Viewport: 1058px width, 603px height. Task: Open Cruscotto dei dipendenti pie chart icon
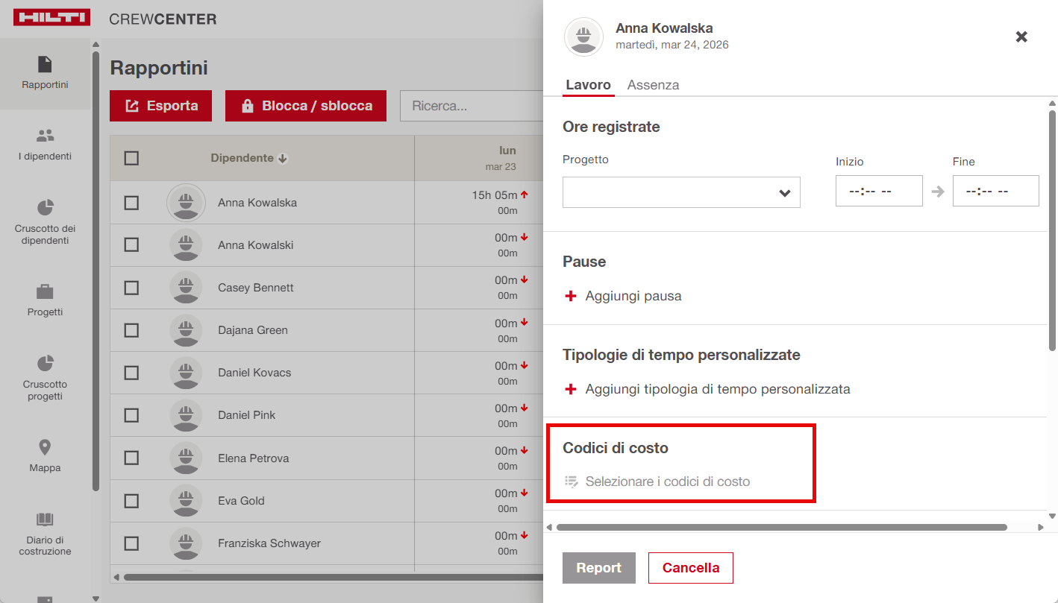(x=45, y=207)
